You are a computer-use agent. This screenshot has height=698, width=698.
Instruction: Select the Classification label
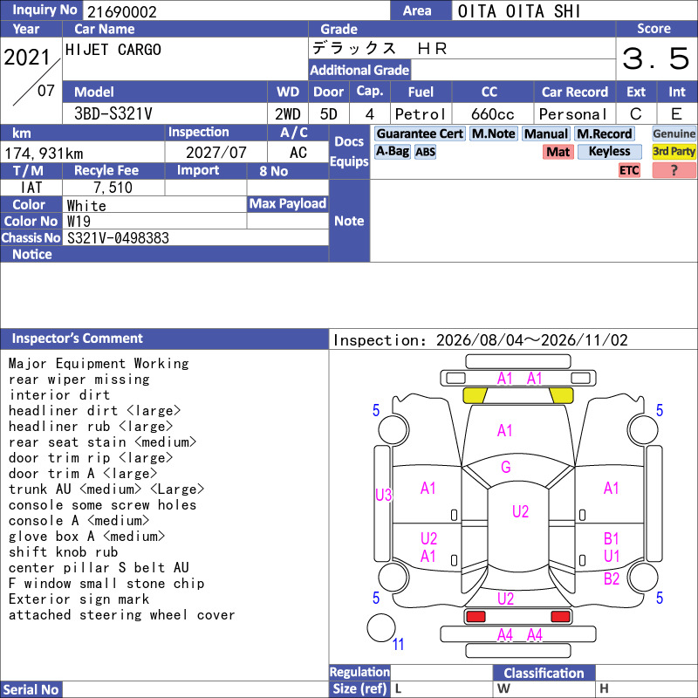point(544,673)
